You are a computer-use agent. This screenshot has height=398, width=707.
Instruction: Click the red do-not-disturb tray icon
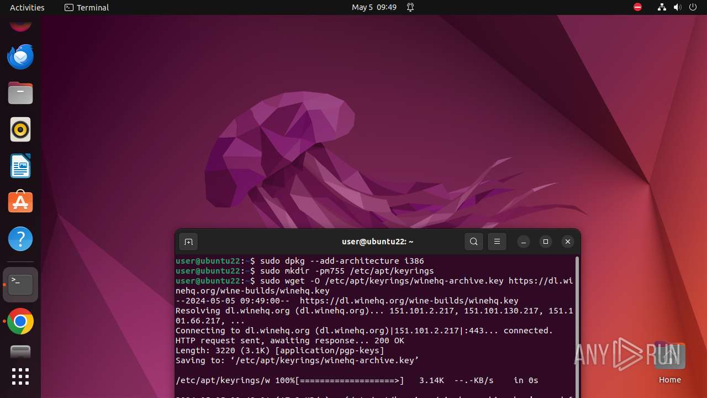tap(637, 7)
